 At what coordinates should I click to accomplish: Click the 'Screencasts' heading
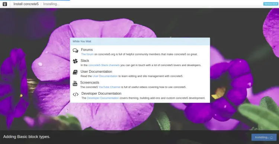[x=90, y=82]
